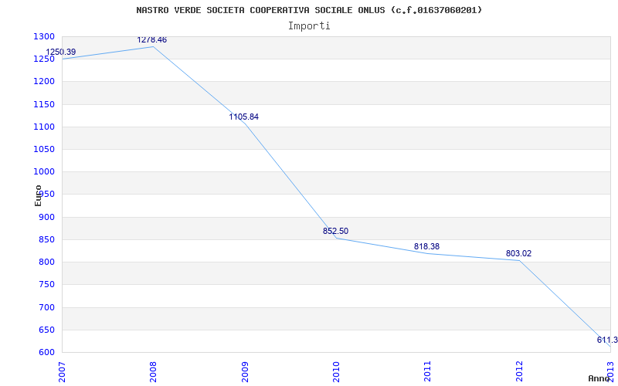Click y-axis value 1050
This screenshot has height=386, width=618.
[44, 149]
